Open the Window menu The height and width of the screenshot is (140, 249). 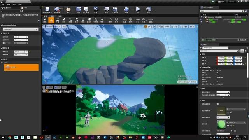(14, 5)
